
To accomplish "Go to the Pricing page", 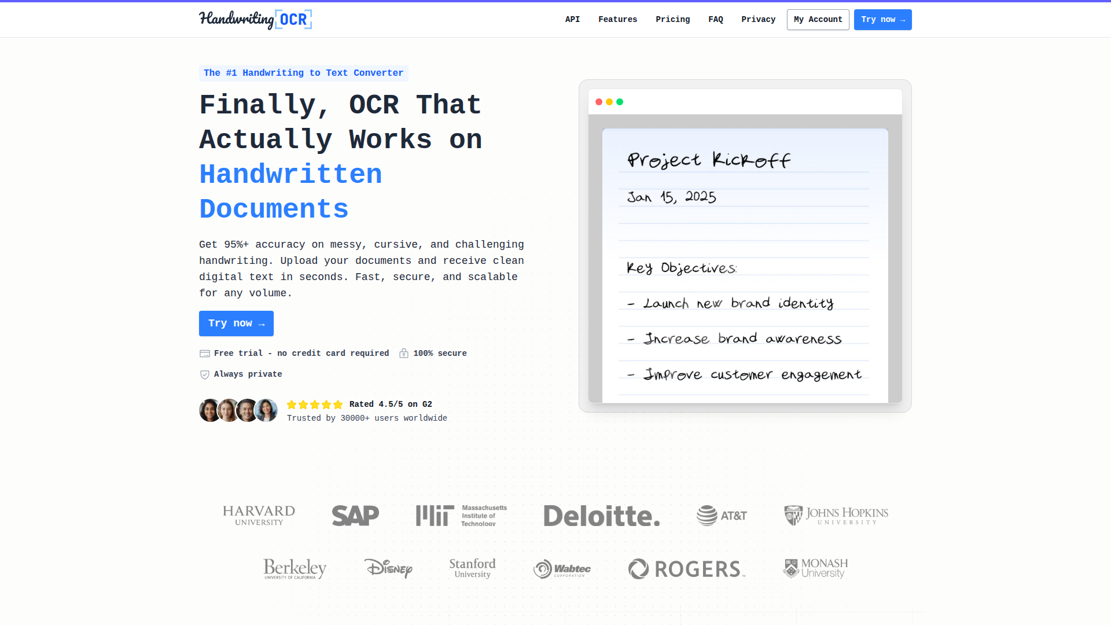I will coord(672,20).
